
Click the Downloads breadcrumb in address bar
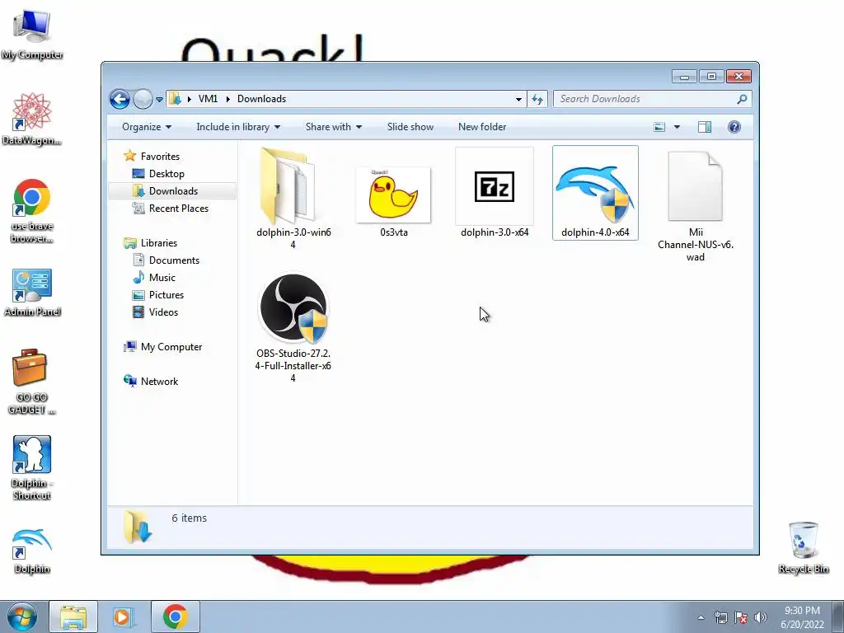[261, 99]
